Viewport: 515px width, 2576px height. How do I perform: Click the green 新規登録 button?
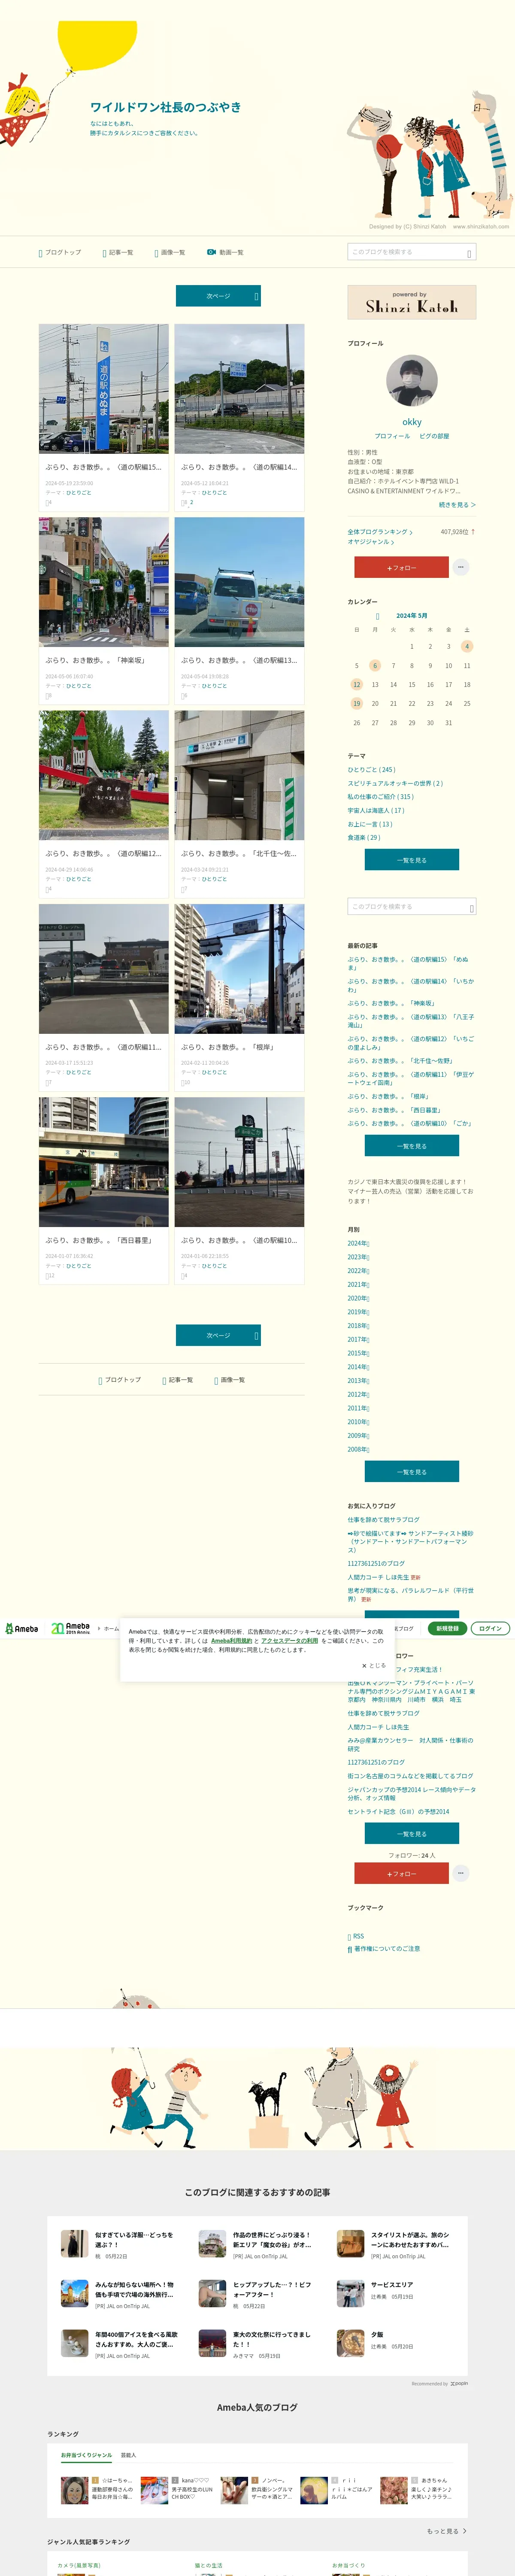point(447,1629)
